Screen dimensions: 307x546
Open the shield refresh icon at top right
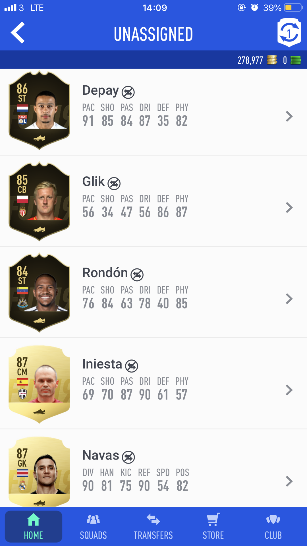[x=289, y=32]
